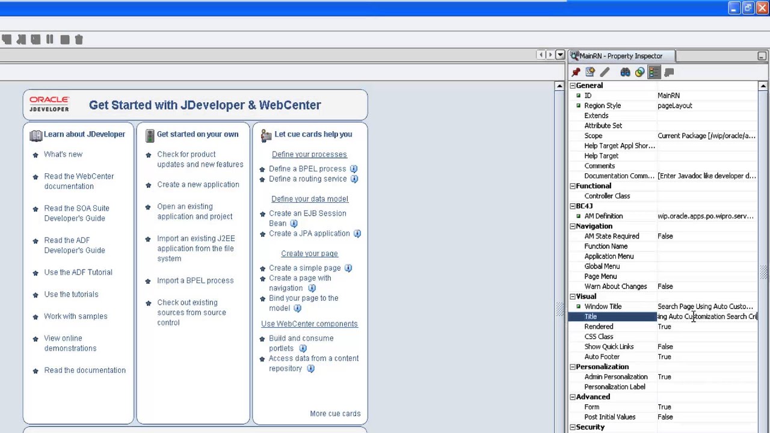Open the What's new link
This screenshot has width=770, height=433.
[x=63, y=155]
